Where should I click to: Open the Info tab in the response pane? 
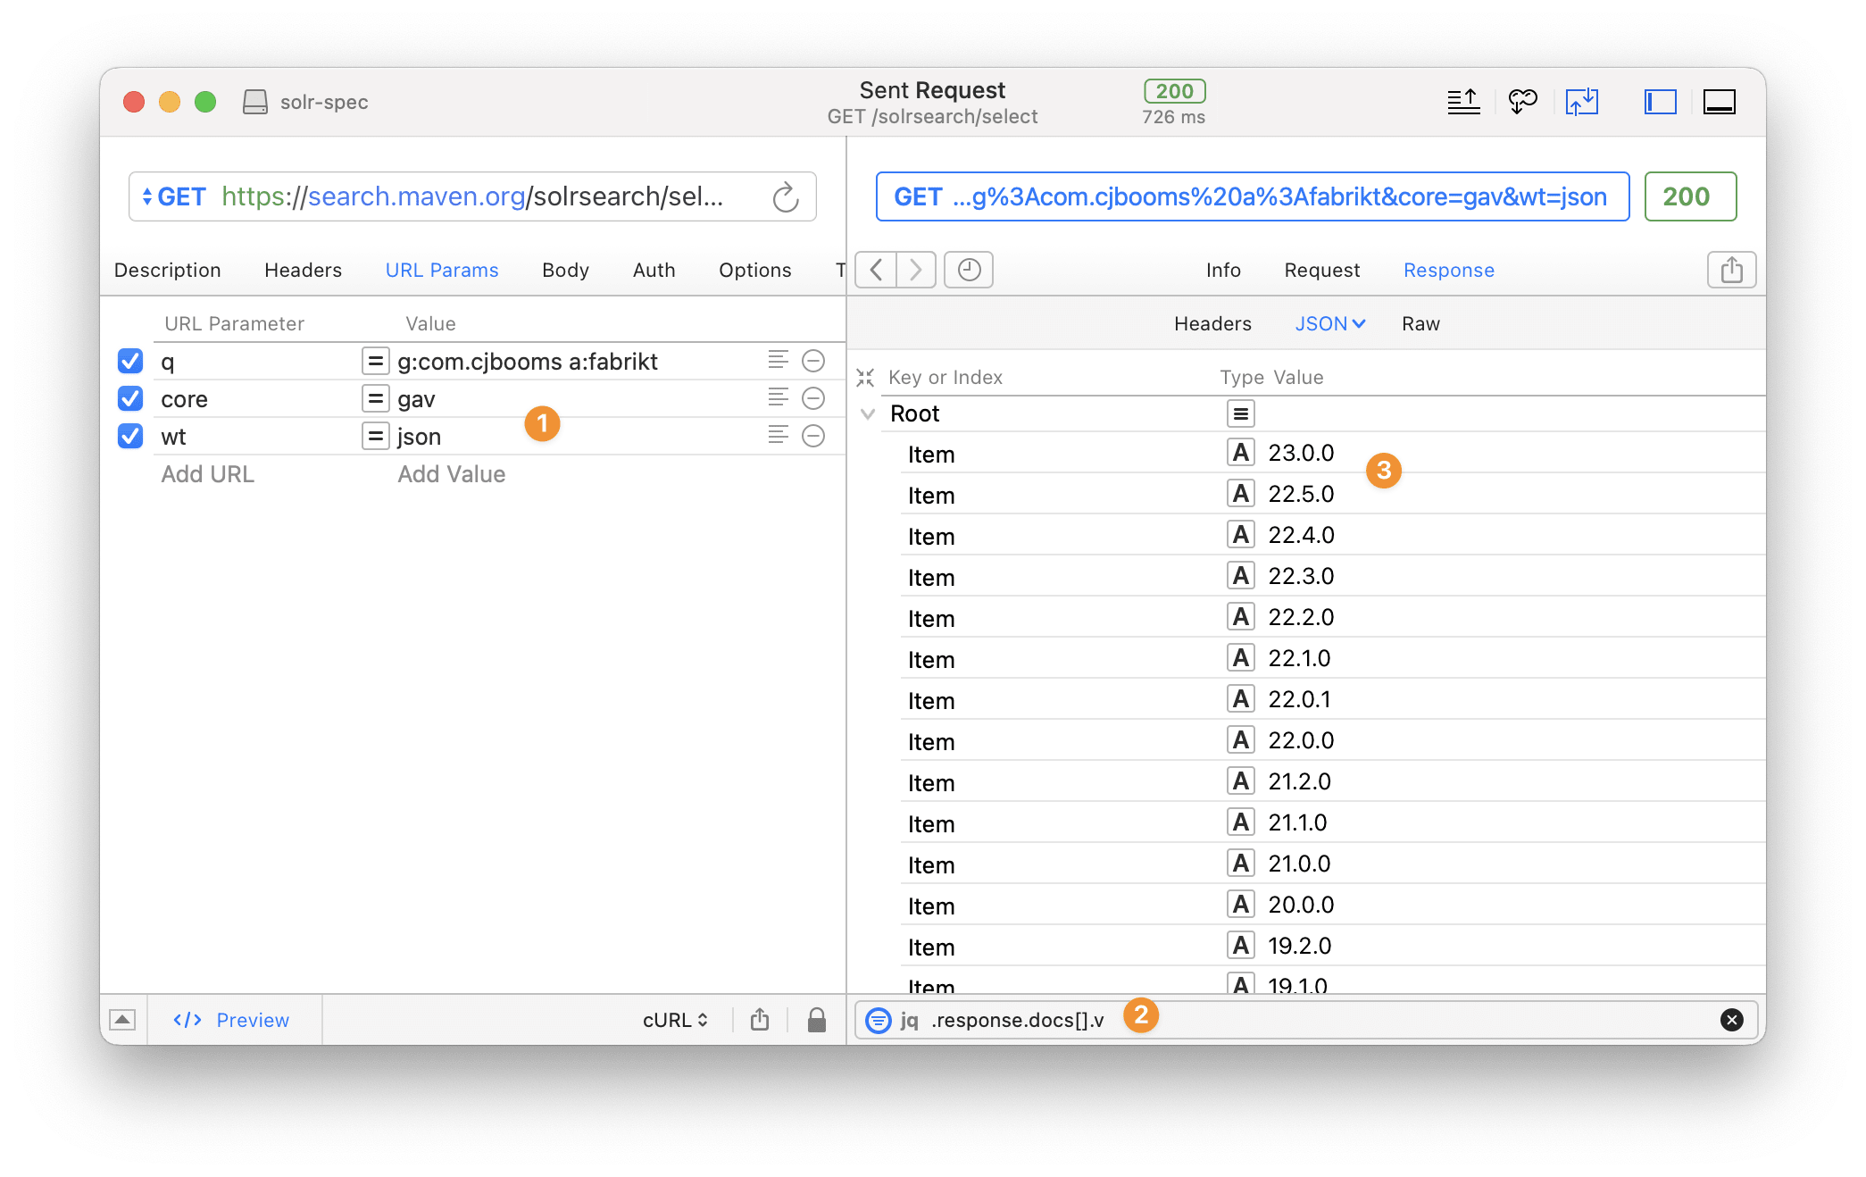pyautogui.click(x=1222, y=270)
